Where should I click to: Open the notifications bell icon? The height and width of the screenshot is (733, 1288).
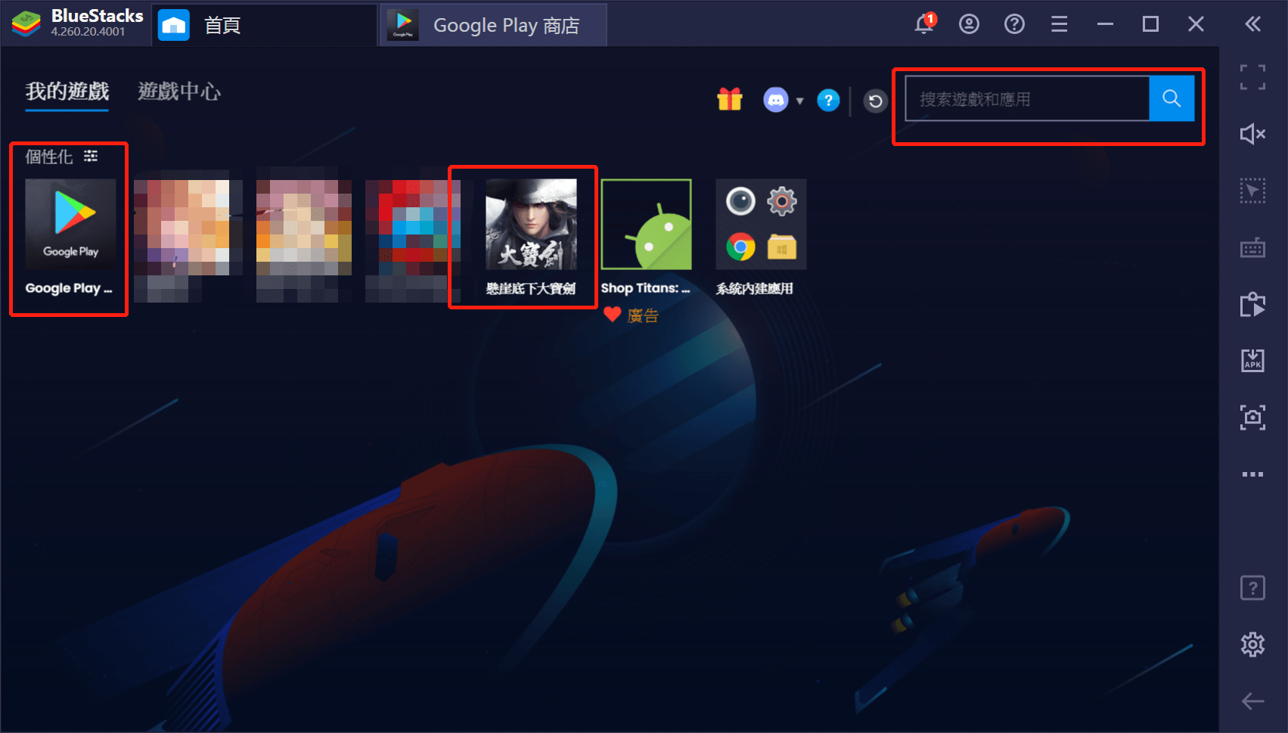point(924,24)
